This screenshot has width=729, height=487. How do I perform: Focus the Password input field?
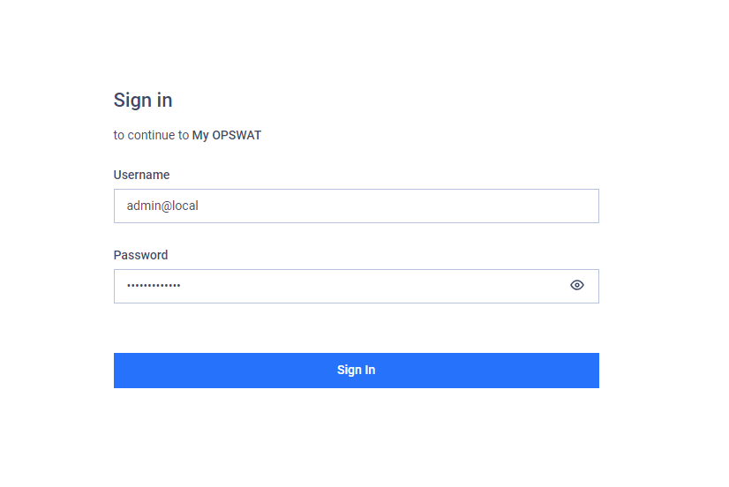click(x=357, y=286)
